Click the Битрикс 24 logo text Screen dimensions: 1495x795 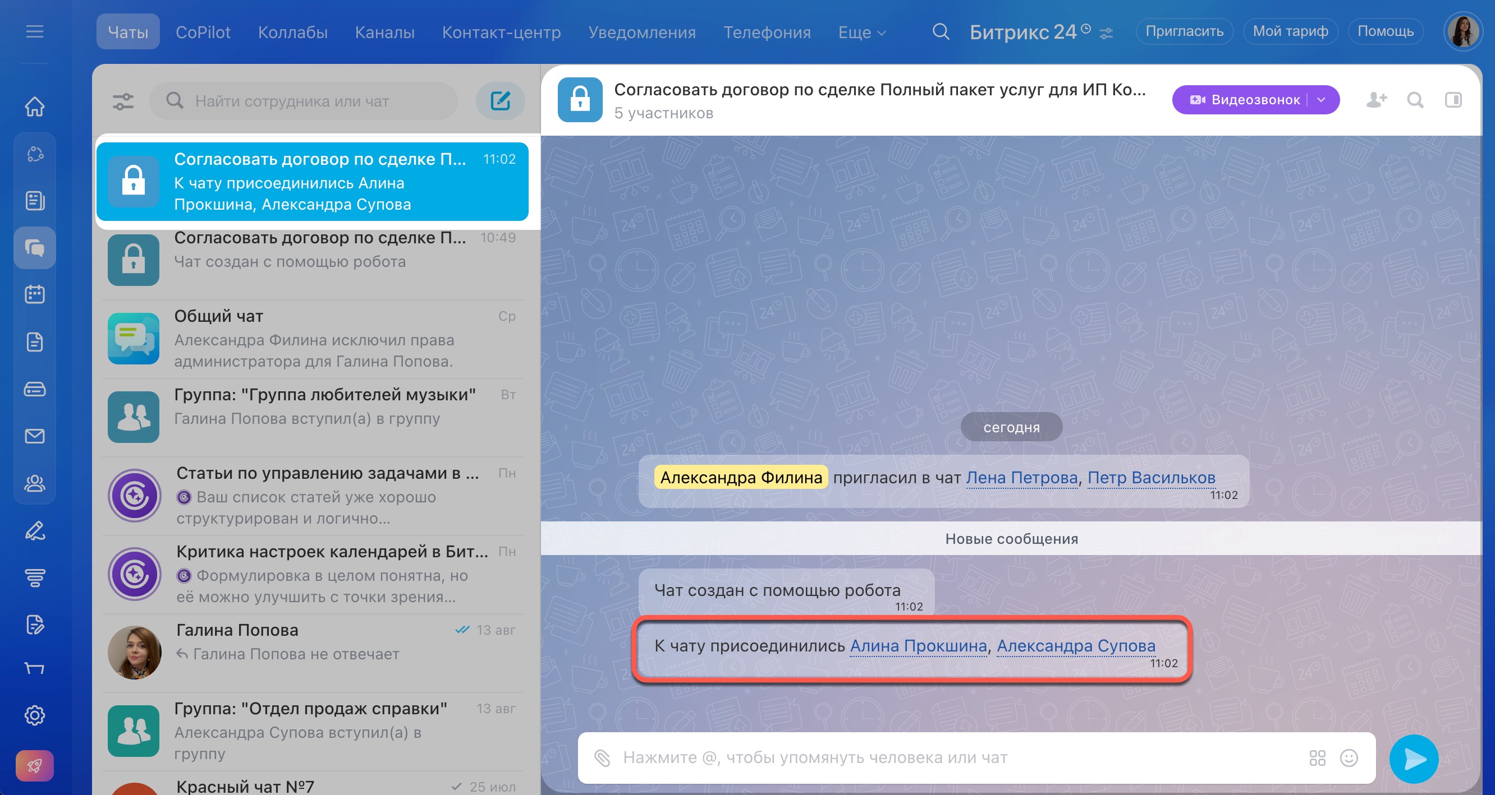(x=1023, y=32)
